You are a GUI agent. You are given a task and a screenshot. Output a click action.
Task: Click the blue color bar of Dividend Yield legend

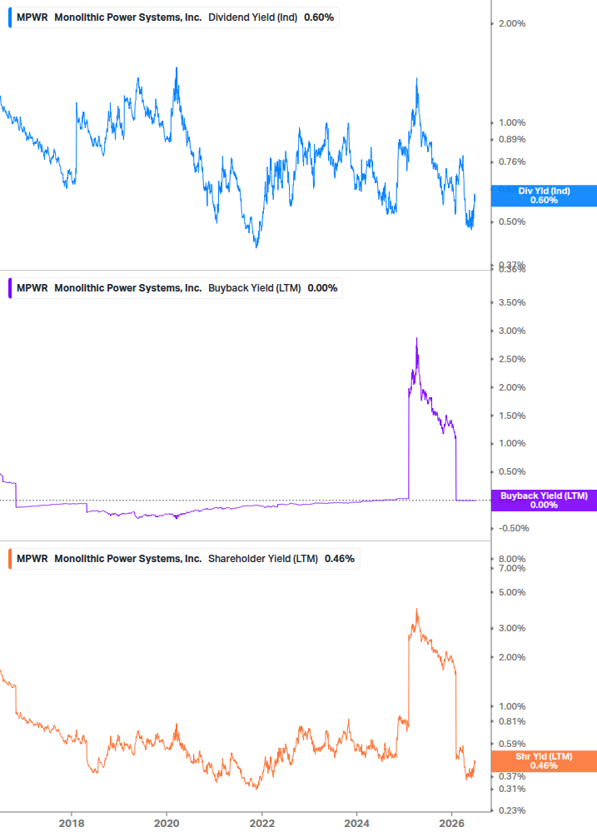click(10, 17)
